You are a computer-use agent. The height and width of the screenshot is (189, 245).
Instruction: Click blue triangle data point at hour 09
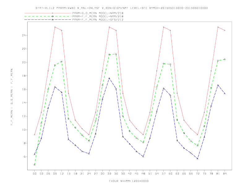coord(55,87)
